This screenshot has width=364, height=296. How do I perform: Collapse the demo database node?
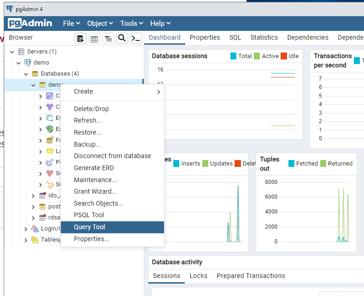pyautogui.click(x=34, y=85)
